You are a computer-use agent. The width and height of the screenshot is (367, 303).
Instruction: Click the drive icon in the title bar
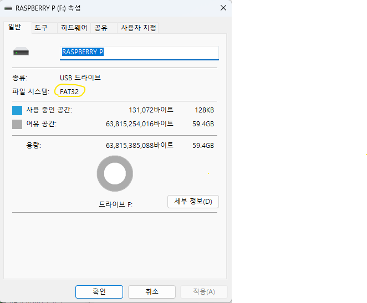tap(8, 8)
